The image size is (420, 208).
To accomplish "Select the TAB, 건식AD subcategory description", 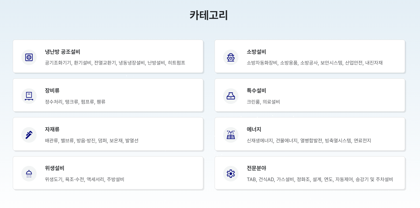I will 320,179.
